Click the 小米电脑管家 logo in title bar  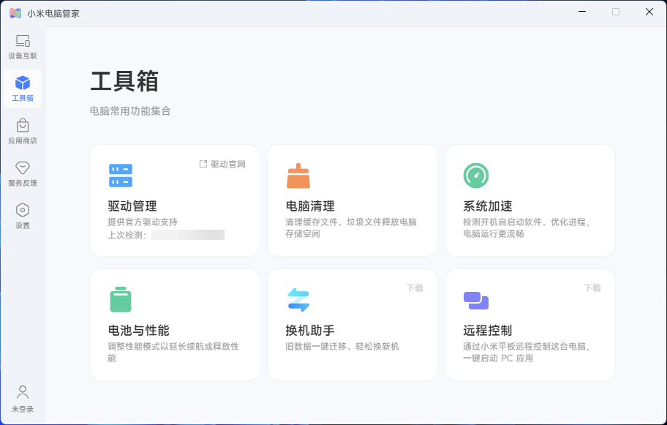pos(14,12)
